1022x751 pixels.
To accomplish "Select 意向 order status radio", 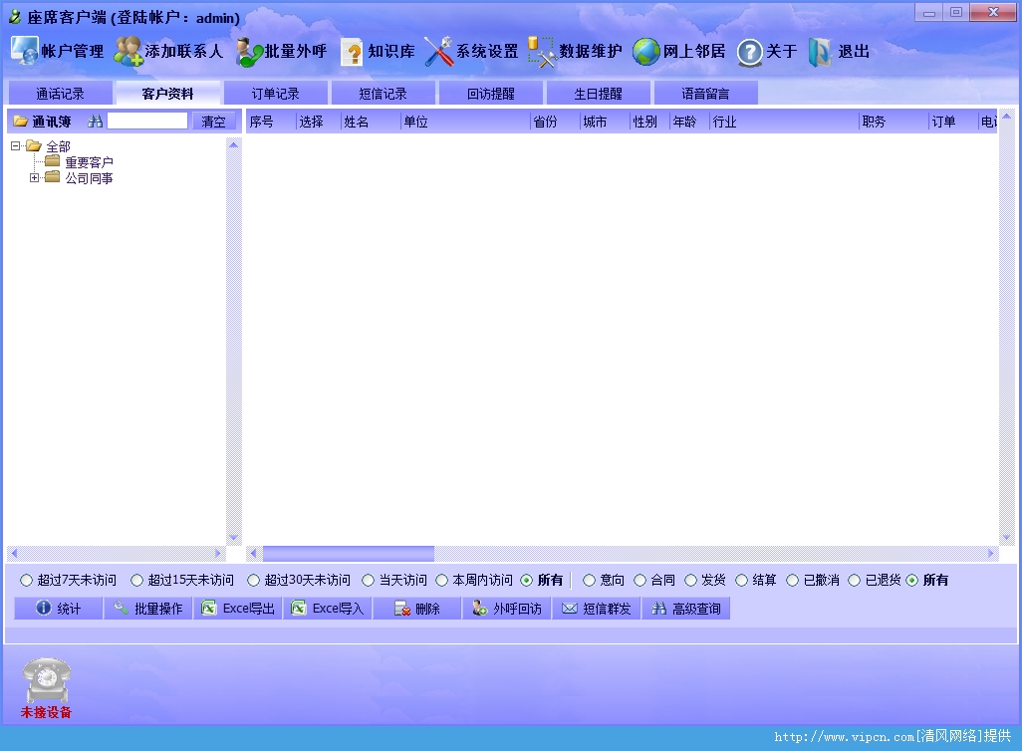I will click(590, 581).
